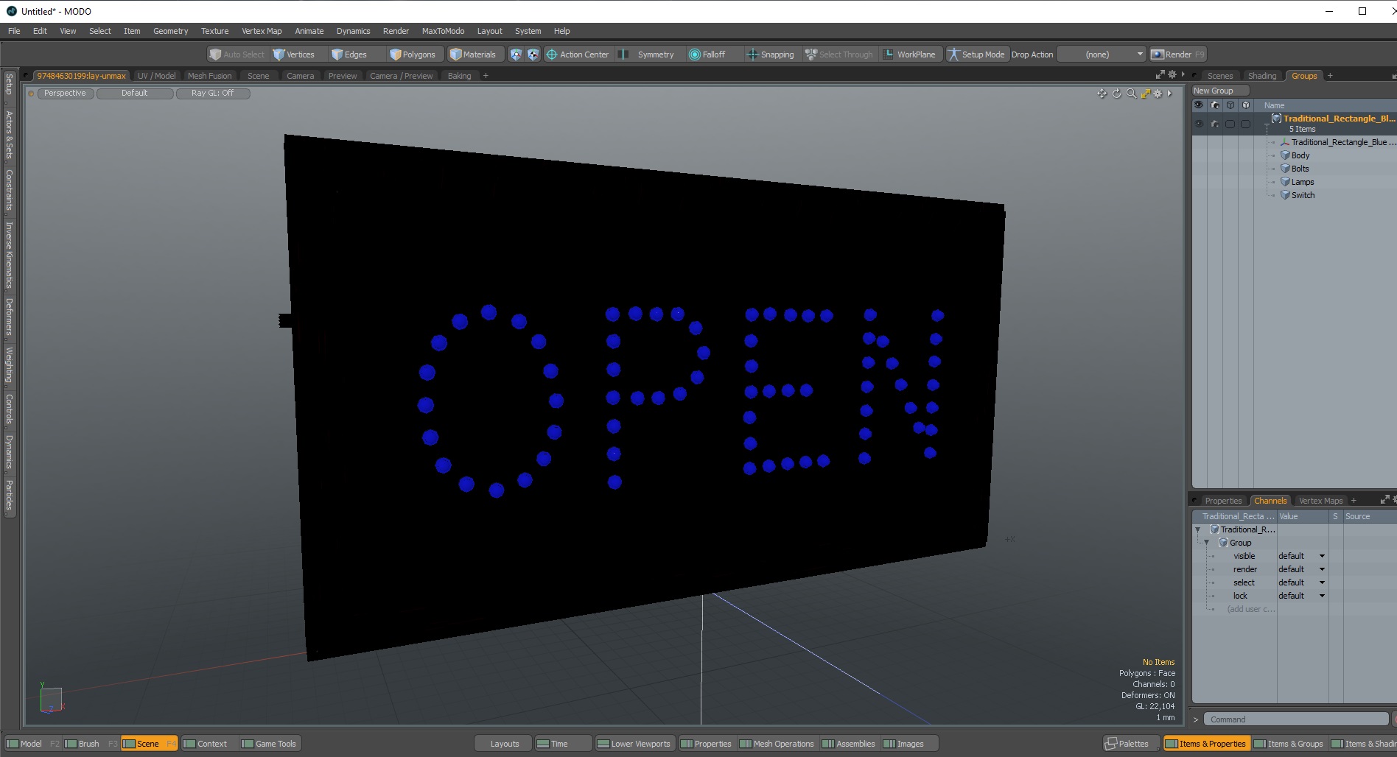Open visible channel default dropdown
Screen dimensions: 1397x757
coord(1302,556)
